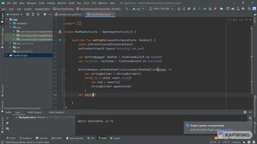Screen dimensions: 257x144
Task: Open the app run configuration dropdown
Action: [x=138, y=9]
